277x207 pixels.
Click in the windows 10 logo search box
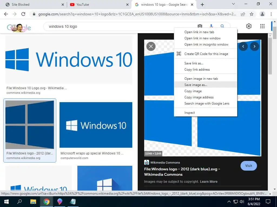click(x=120, y=26)
